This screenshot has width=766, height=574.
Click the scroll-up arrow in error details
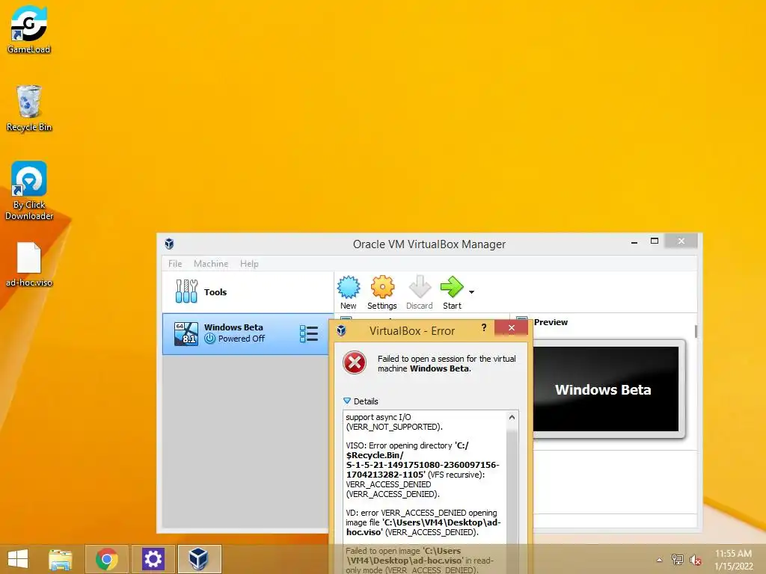tap(512, 417)
